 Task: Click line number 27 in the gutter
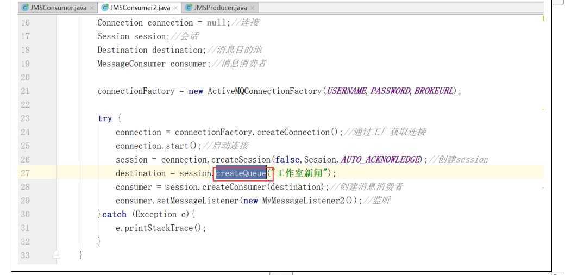point(25,173)
